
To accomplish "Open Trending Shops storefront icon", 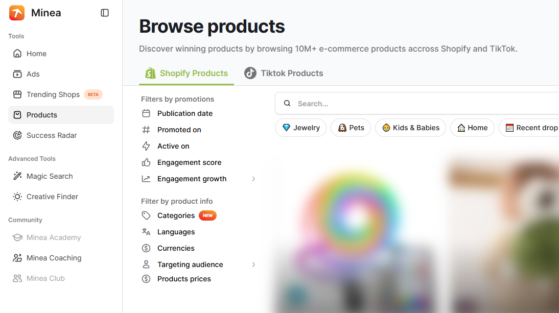I will (17, 94).
